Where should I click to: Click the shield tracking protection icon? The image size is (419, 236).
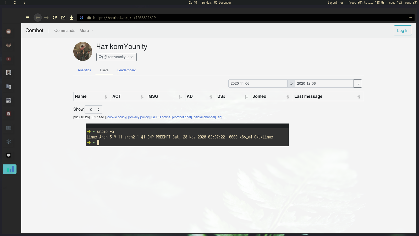pos(81,18)
